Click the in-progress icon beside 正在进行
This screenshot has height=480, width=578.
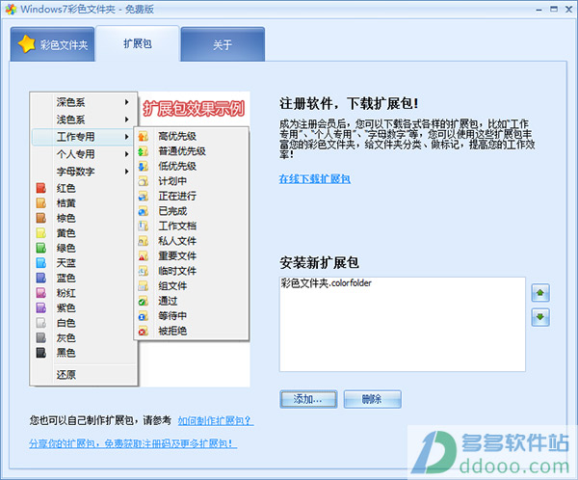(x=143, y=196)
